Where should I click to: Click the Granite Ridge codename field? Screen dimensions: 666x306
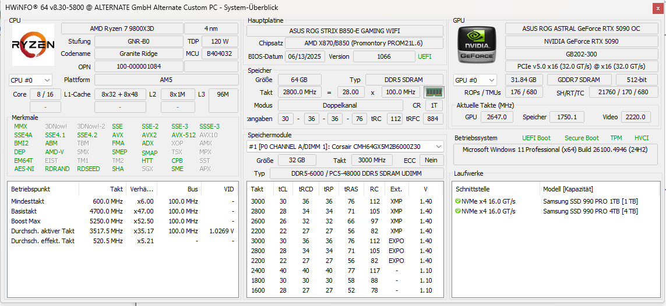[138, 54]
